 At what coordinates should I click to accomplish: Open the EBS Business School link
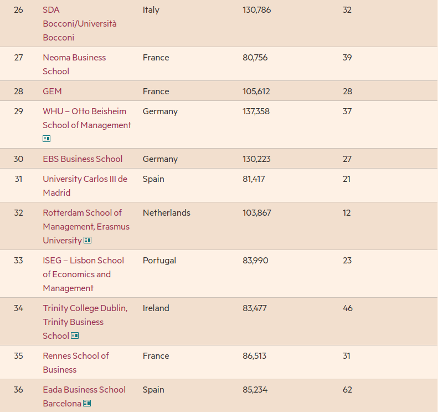(x=83, y=159)
